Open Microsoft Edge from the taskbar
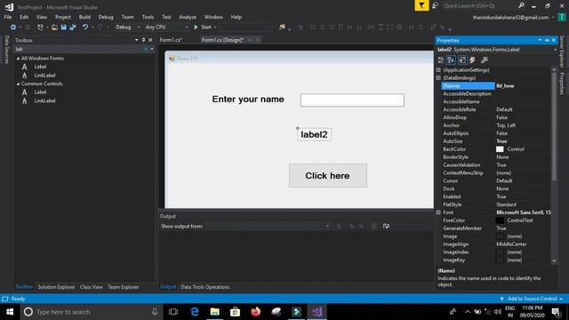Screen dimensions: 569x320 (x=195, y=312)
